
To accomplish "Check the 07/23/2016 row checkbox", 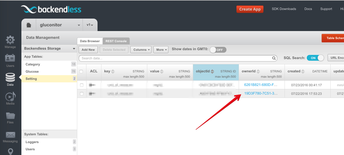I will (x=82, y=85).
